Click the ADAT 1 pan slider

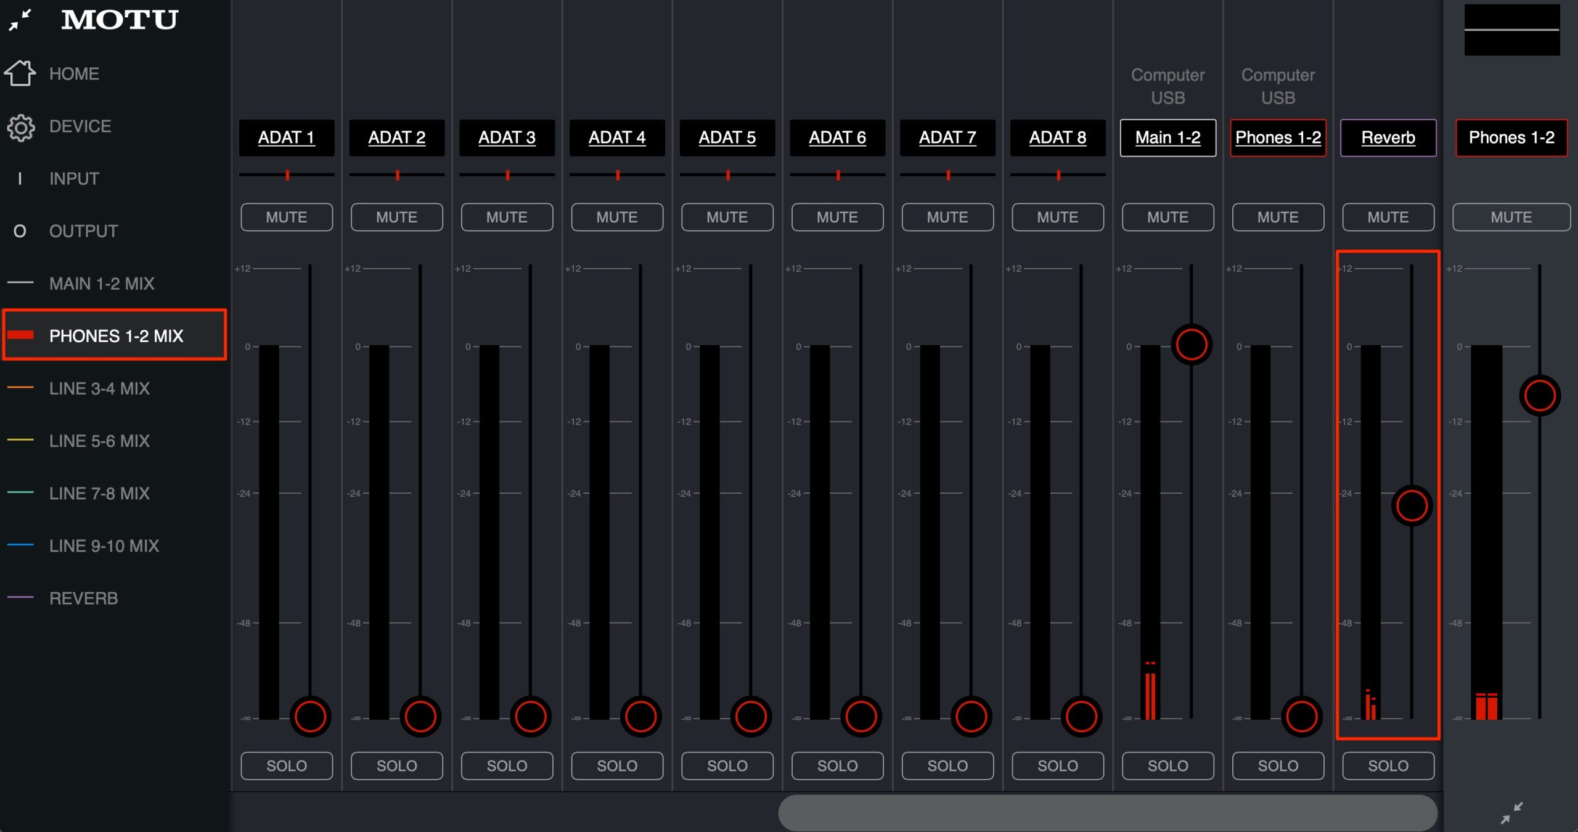click(x=287, y=175)
